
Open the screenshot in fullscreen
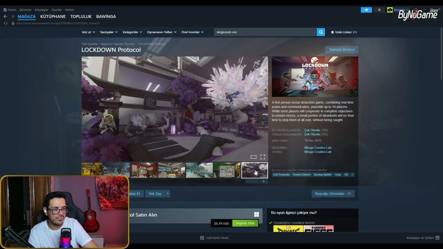[263, 157]
